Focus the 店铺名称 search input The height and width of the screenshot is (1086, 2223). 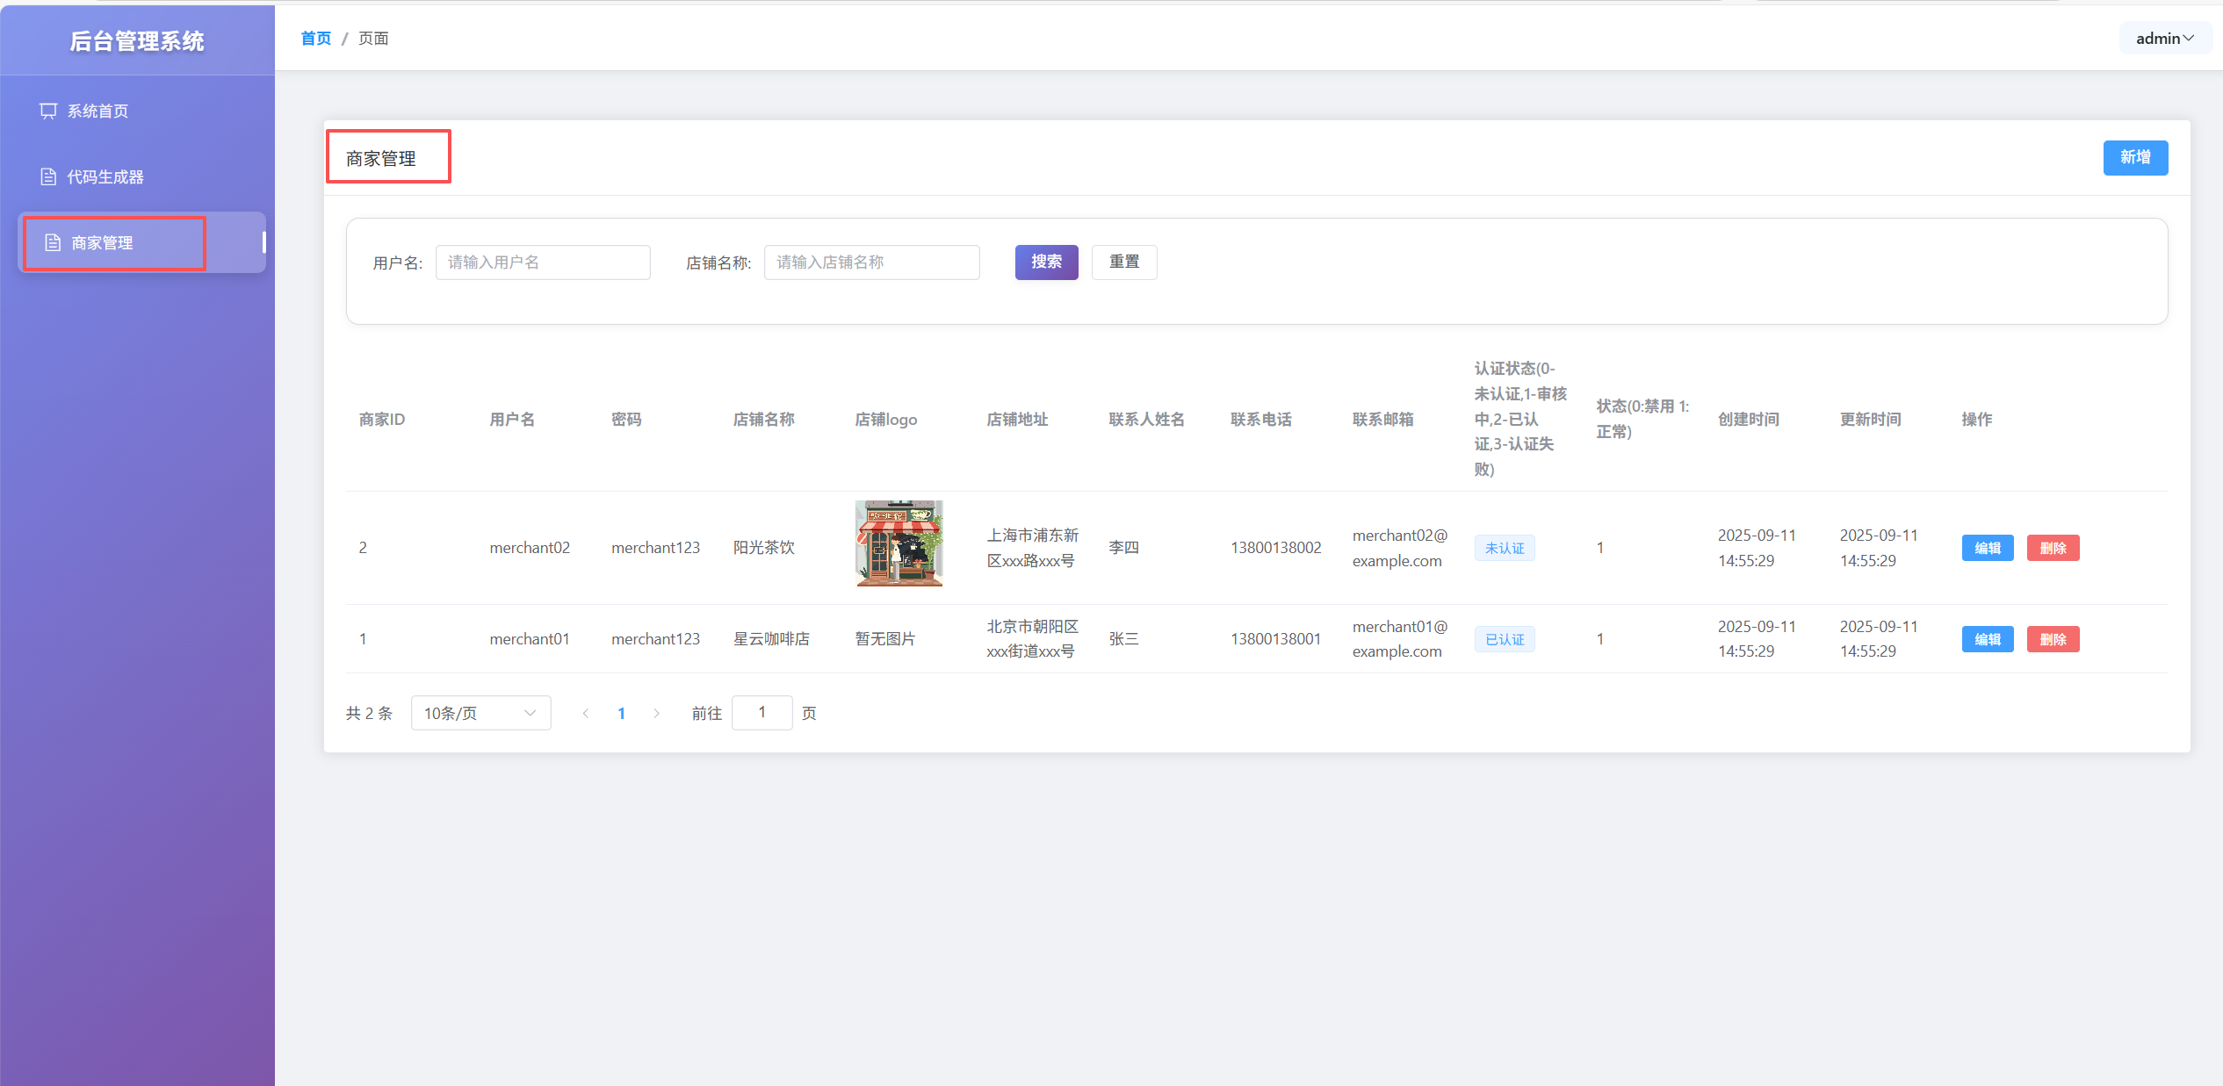pos(871,263)
